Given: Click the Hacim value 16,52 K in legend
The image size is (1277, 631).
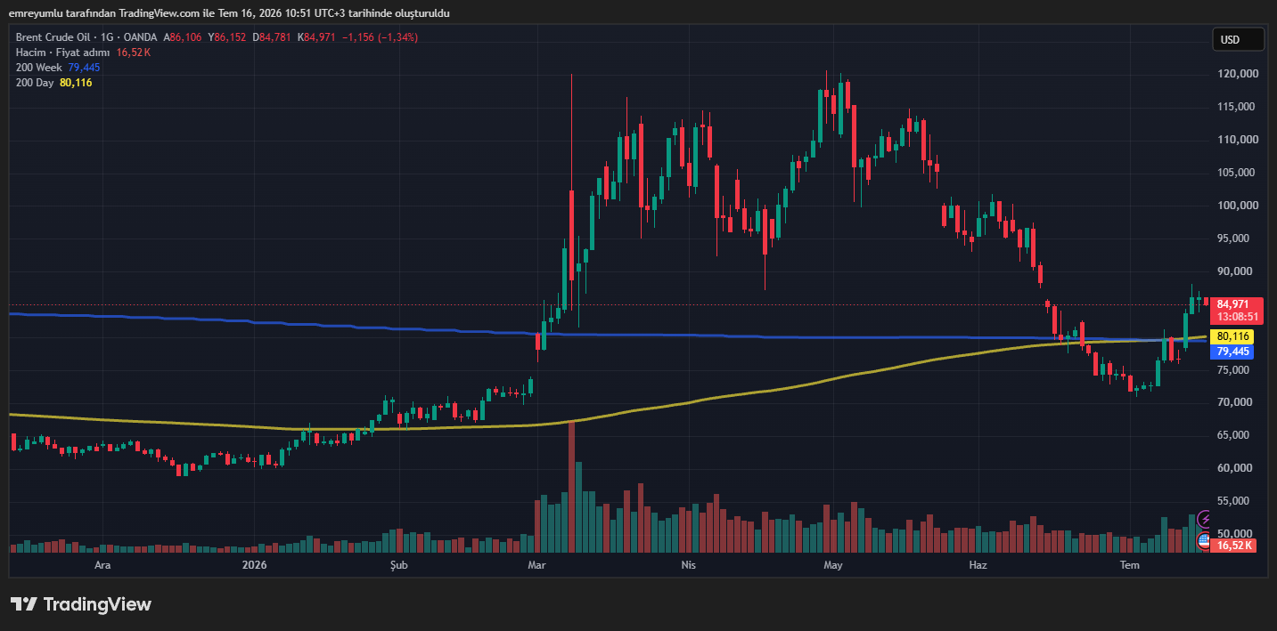Looking at the screenshot, I should tap(134, 53).
